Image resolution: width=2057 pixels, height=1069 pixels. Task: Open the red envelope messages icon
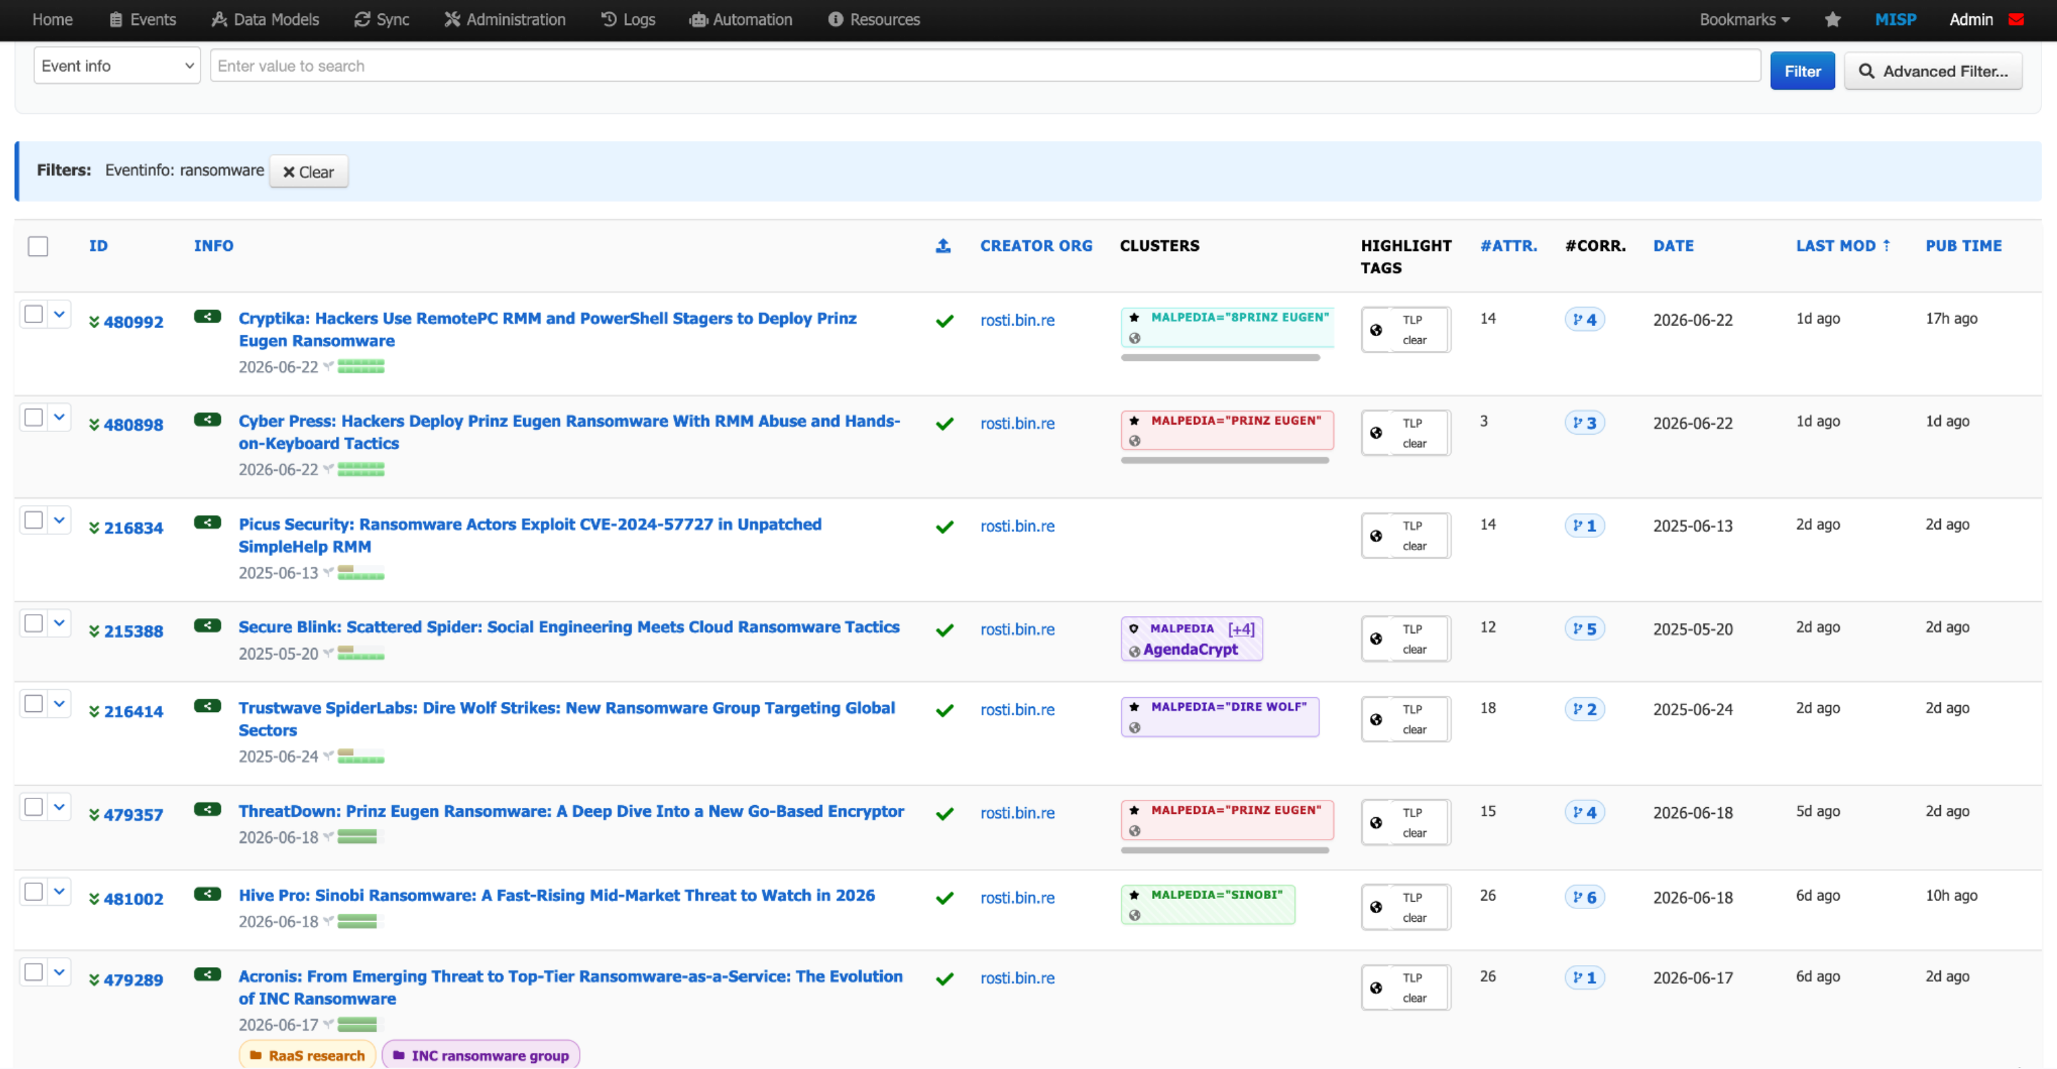click(x=2017, y=19)
